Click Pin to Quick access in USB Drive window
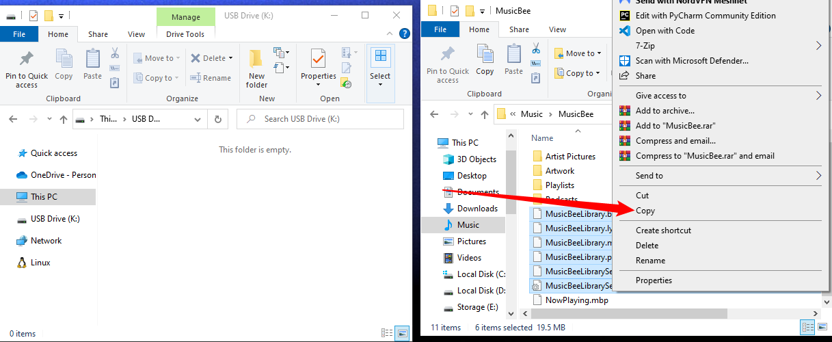Viewport: 832px width, 342px height. (x=27, y=68)
